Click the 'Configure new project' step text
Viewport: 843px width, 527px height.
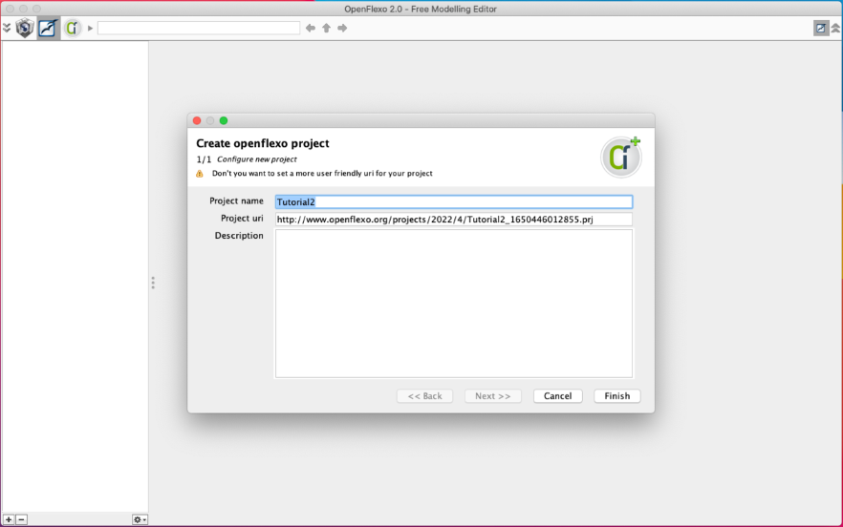pos(257,159)
